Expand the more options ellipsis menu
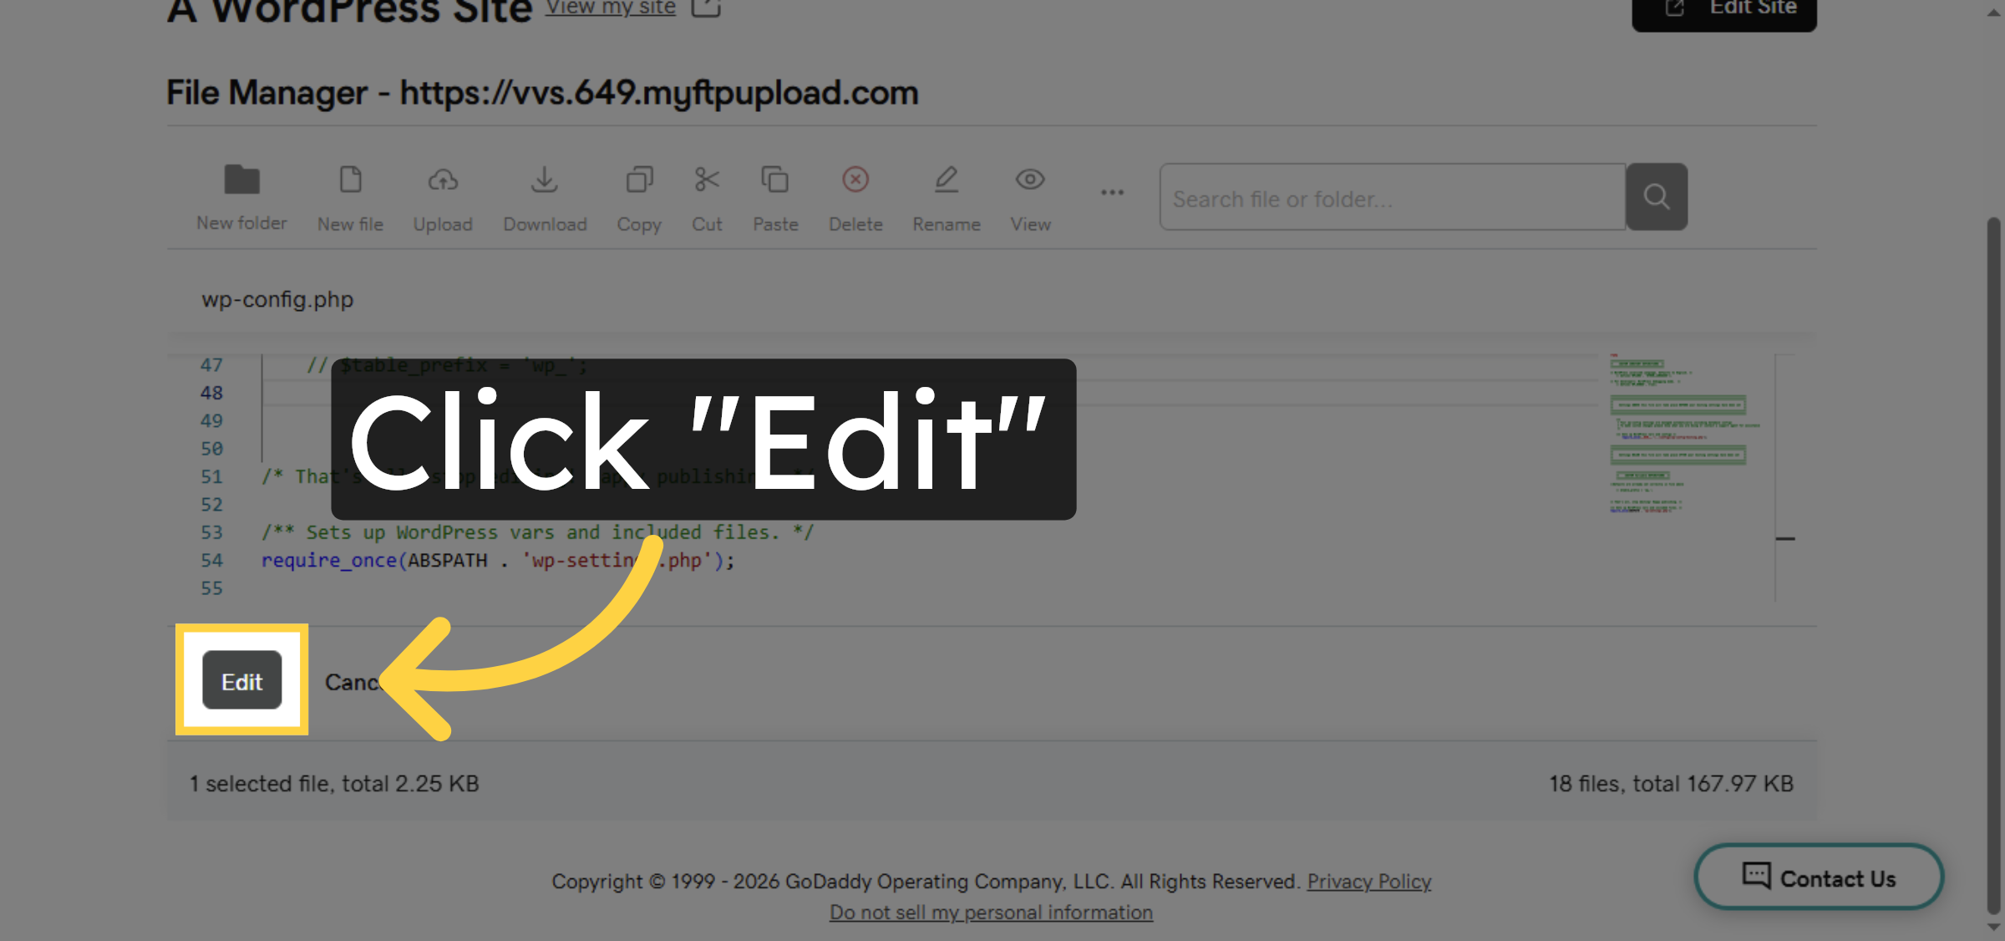Viewport: 2005px width, 941px height. click(x=1112, y=192)
